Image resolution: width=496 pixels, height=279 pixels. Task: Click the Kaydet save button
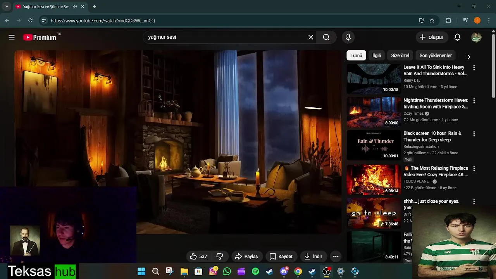point(281,256)
